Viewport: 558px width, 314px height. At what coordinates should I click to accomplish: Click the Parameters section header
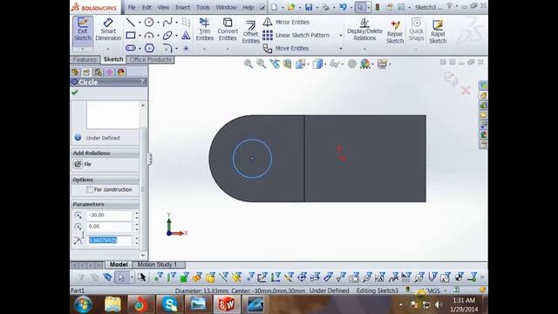(x=105, y=204)
